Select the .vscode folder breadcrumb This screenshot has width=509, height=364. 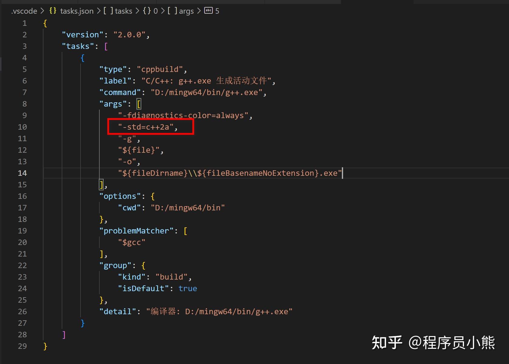[x=24, y=11]
